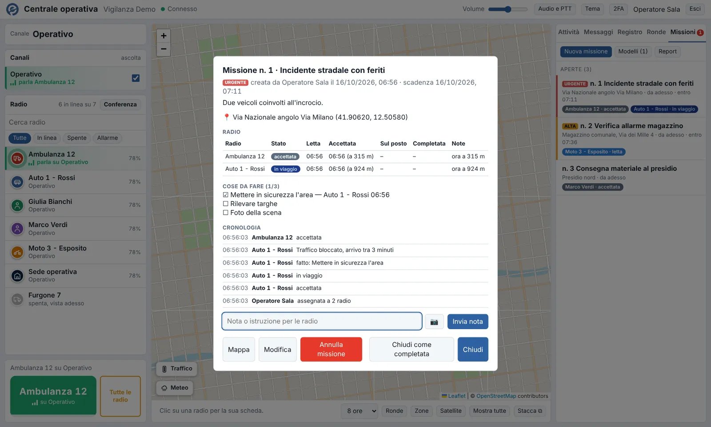Image resolution: width=711 pixels, height=427 pixels.
Task: Toggle the Meteo map layer
Action: (x=175, y=388)
